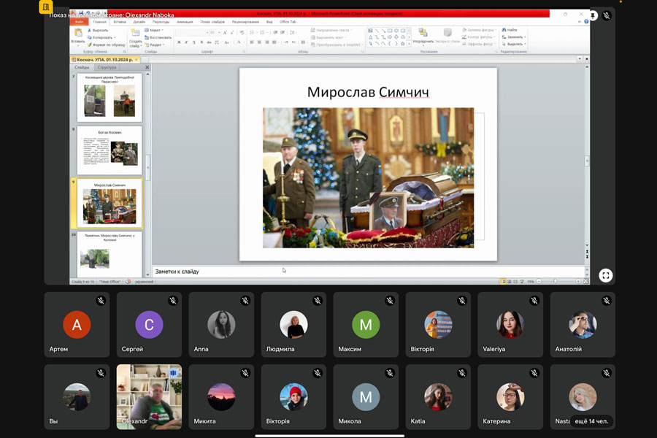The image size is (657, 438).
Task: Open the Layout (Макет) dropdown
Action: (x=155, y=30)
